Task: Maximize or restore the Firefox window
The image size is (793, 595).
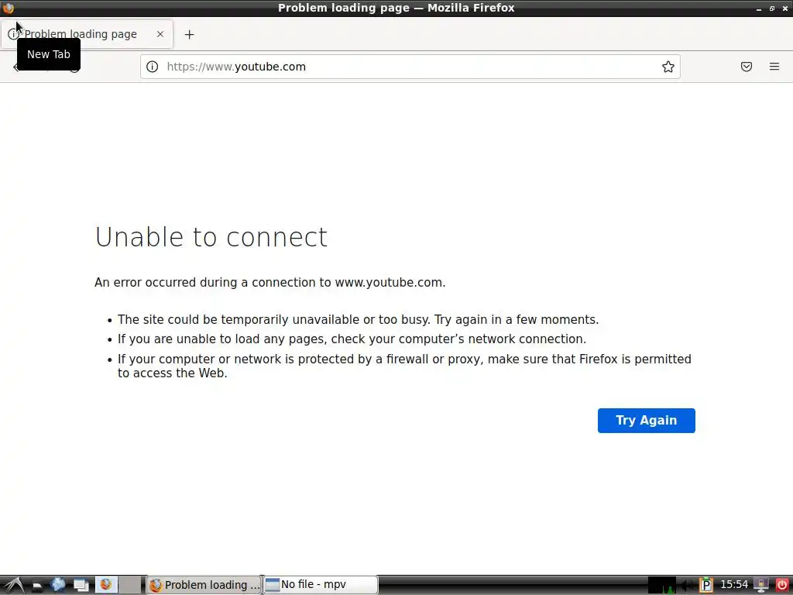Action: tap(772, 9)
